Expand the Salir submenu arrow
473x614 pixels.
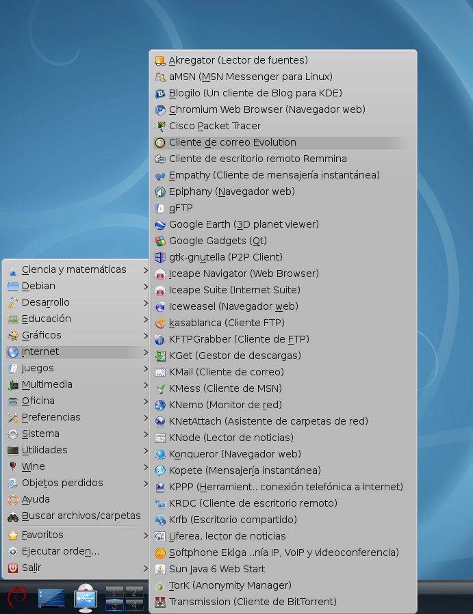[145, 569]
